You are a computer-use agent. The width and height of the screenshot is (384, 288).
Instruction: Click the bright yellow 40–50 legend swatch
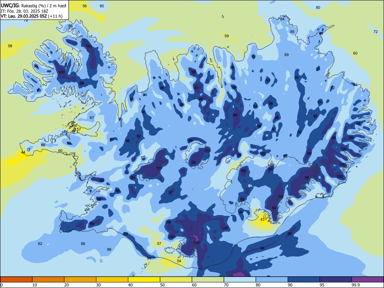click(144, 280)
